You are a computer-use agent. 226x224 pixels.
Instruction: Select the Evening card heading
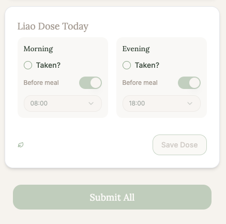click(136, 49)
